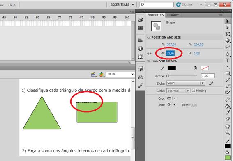This screenshot has height=161, width=233.
Task: Open the stroke Style dropdown
Action: [186, 83]
